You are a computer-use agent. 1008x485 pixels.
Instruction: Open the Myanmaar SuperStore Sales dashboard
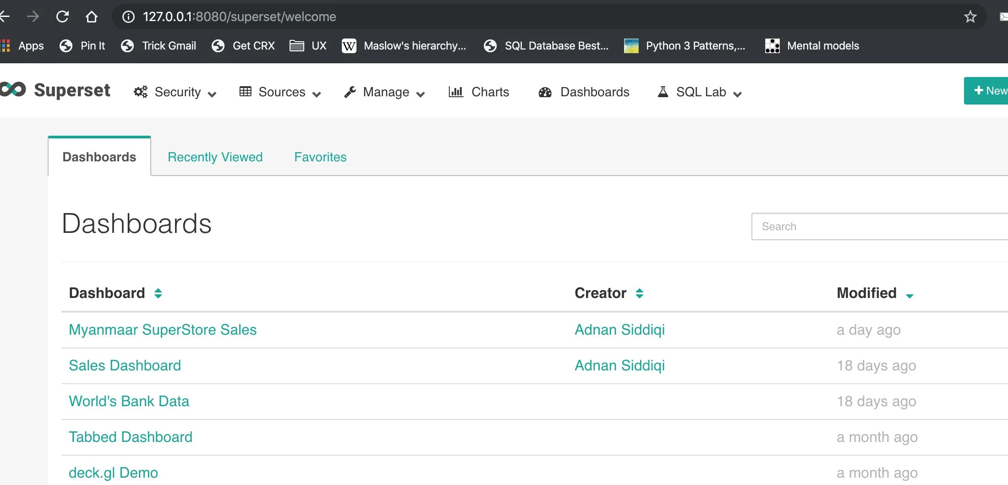[162, 330]
